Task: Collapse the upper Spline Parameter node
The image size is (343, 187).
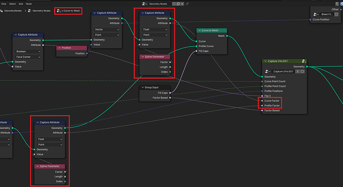Action: pyautogui.click(x=143, y=57)
